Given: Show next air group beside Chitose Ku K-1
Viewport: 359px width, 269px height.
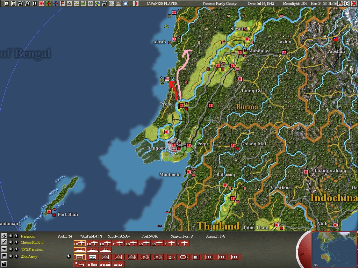Looking at the screenshot, I should coord(16,242).
